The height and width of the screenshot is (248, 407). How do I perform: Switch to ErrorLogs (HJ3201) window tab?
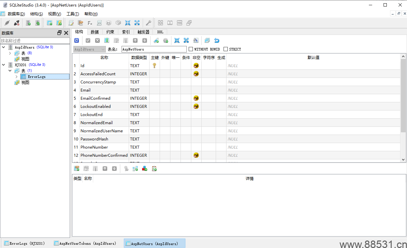tap(25, 243)
